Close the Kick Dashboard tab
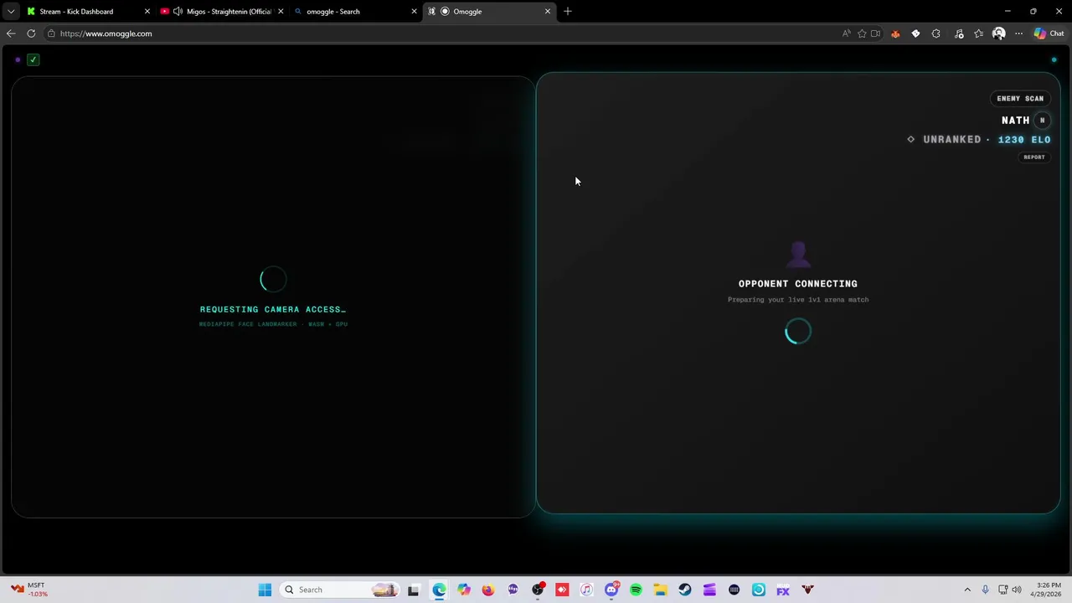 147,12
